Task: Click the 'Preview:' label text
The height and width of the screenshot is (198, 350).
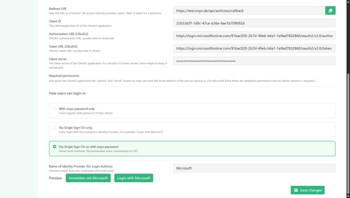Action: [x=55, y=178]
